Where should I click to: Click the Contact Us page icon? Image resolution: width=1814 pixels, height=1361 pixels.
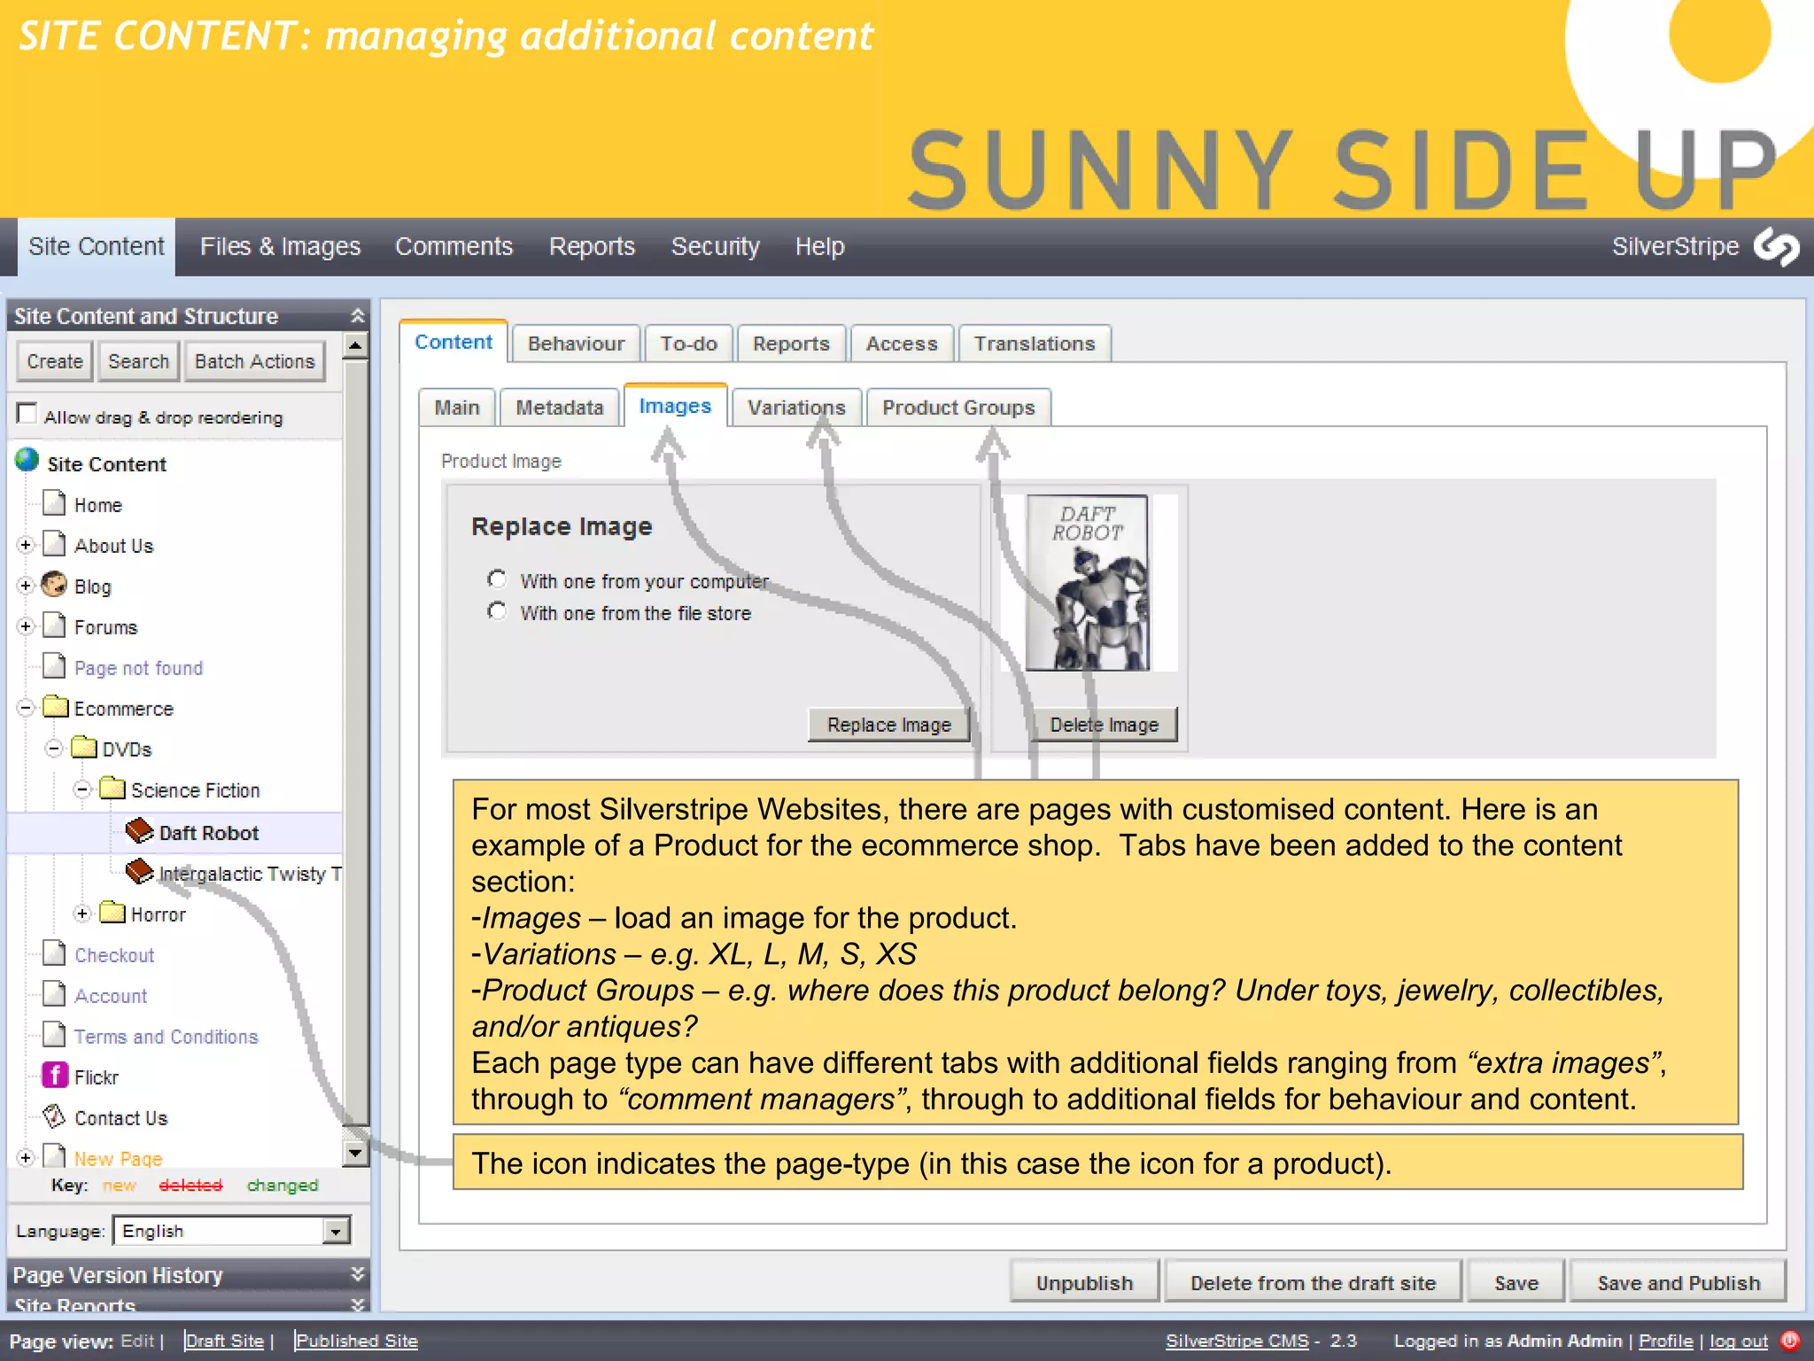(x=55, y=1116)
